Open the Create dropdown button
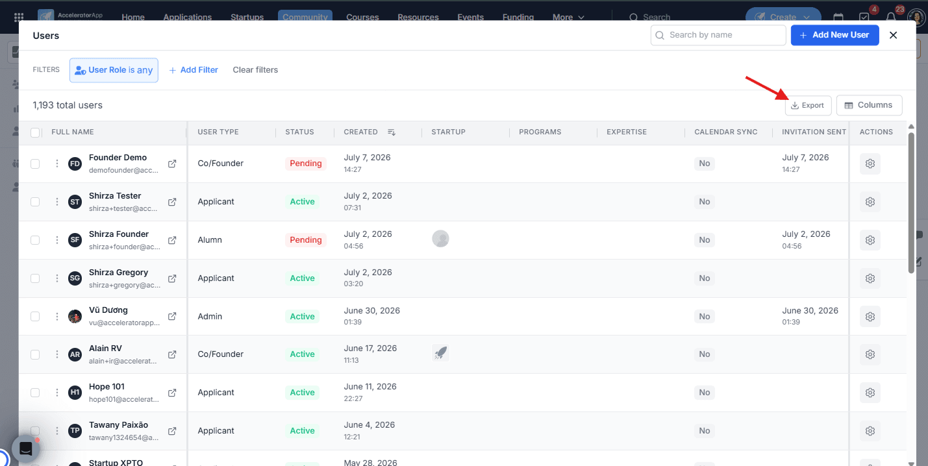Viewport: 928px width, 466px height. tap(783, 18)
